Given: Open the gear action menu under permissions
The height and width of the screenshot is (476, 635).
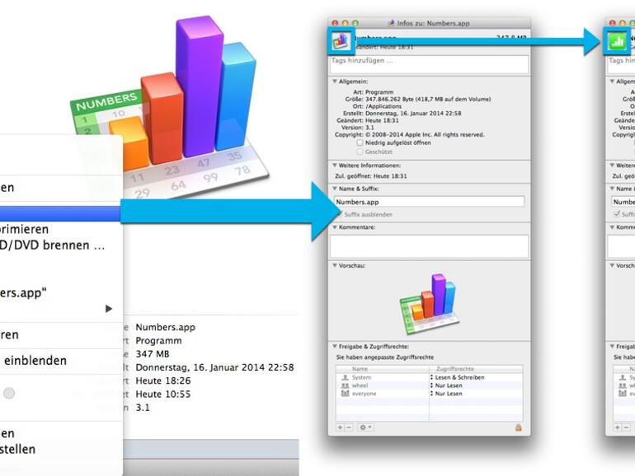Looking at the screenshot, I should coord(365,427).
